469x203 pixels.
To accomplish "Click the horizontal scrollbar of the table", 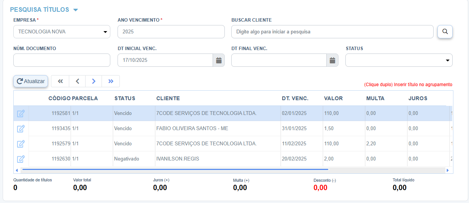I will [x=175, y=170].
